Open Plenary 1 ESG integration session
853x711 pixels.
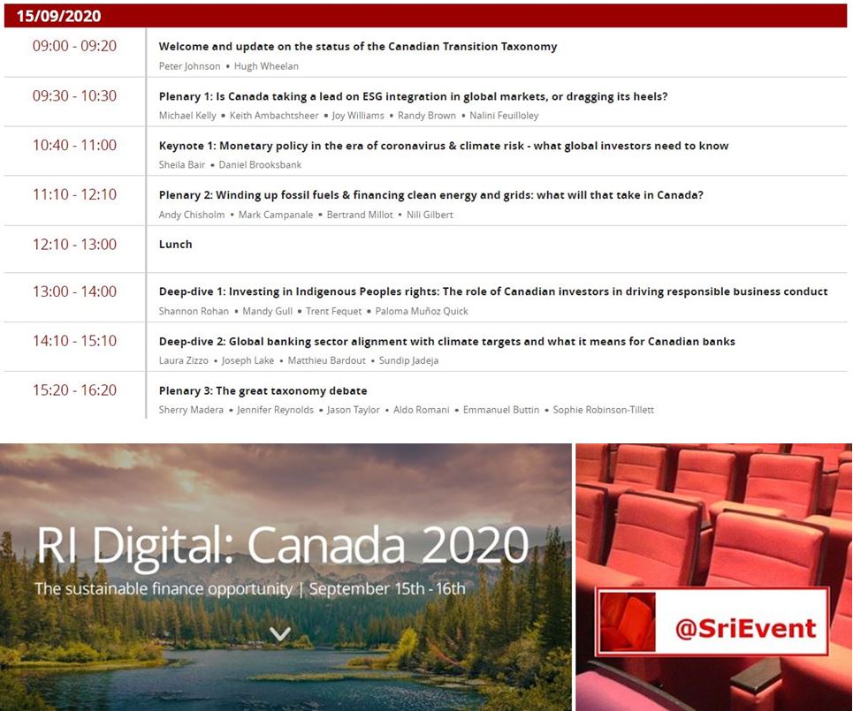[413, 96]
